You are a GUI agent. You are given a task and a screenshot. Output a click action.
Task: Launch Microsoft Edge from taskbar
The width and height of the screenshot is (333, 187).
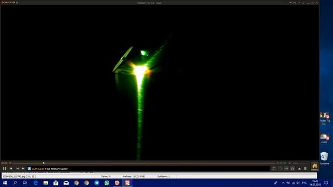(x=35, y=183)
